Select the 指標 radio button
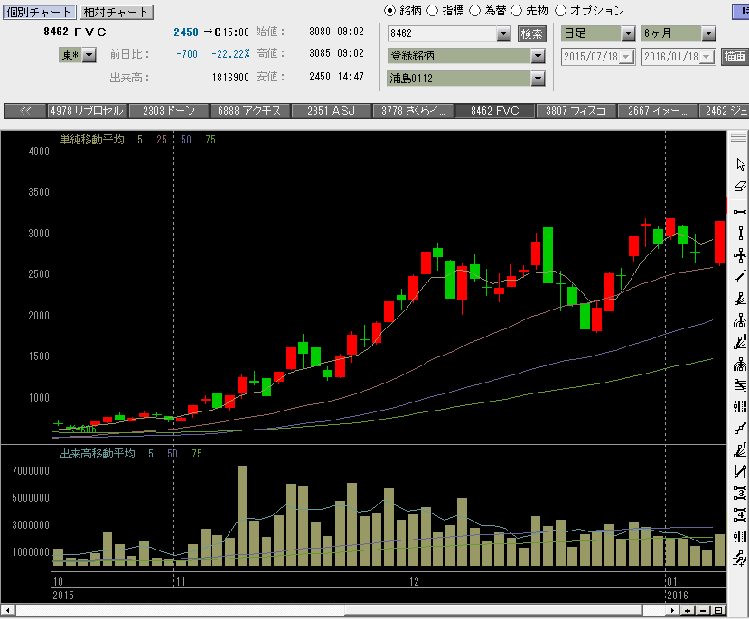The image size is (749, 619). tap(432, 11)
